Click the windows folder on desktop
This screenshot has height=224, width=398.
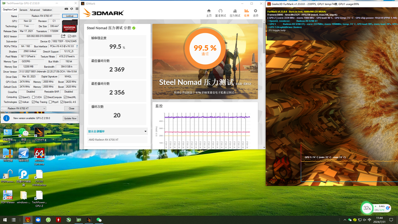pyautogui.click(x=24, y=197)
